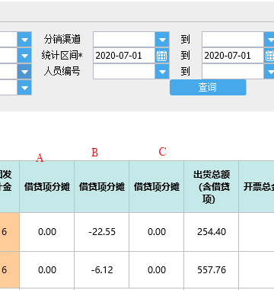Select the 开票总金 column header
Image resolution: width=274 pixels, height=290 pixels.
pyautogui.click(x=256, y=187)
